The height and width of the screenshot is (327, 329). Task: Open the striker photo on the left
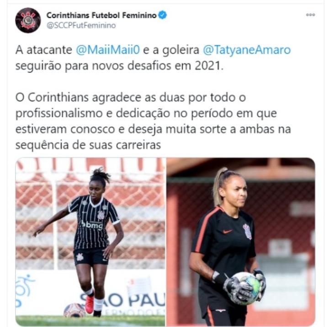(x=90, y=242)
